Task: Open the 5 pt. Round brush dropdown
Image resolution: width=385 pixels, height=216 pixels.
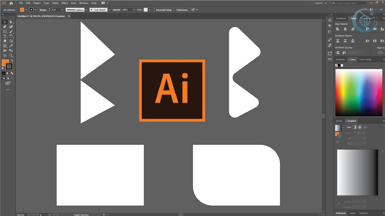Action: coord(109,10)
